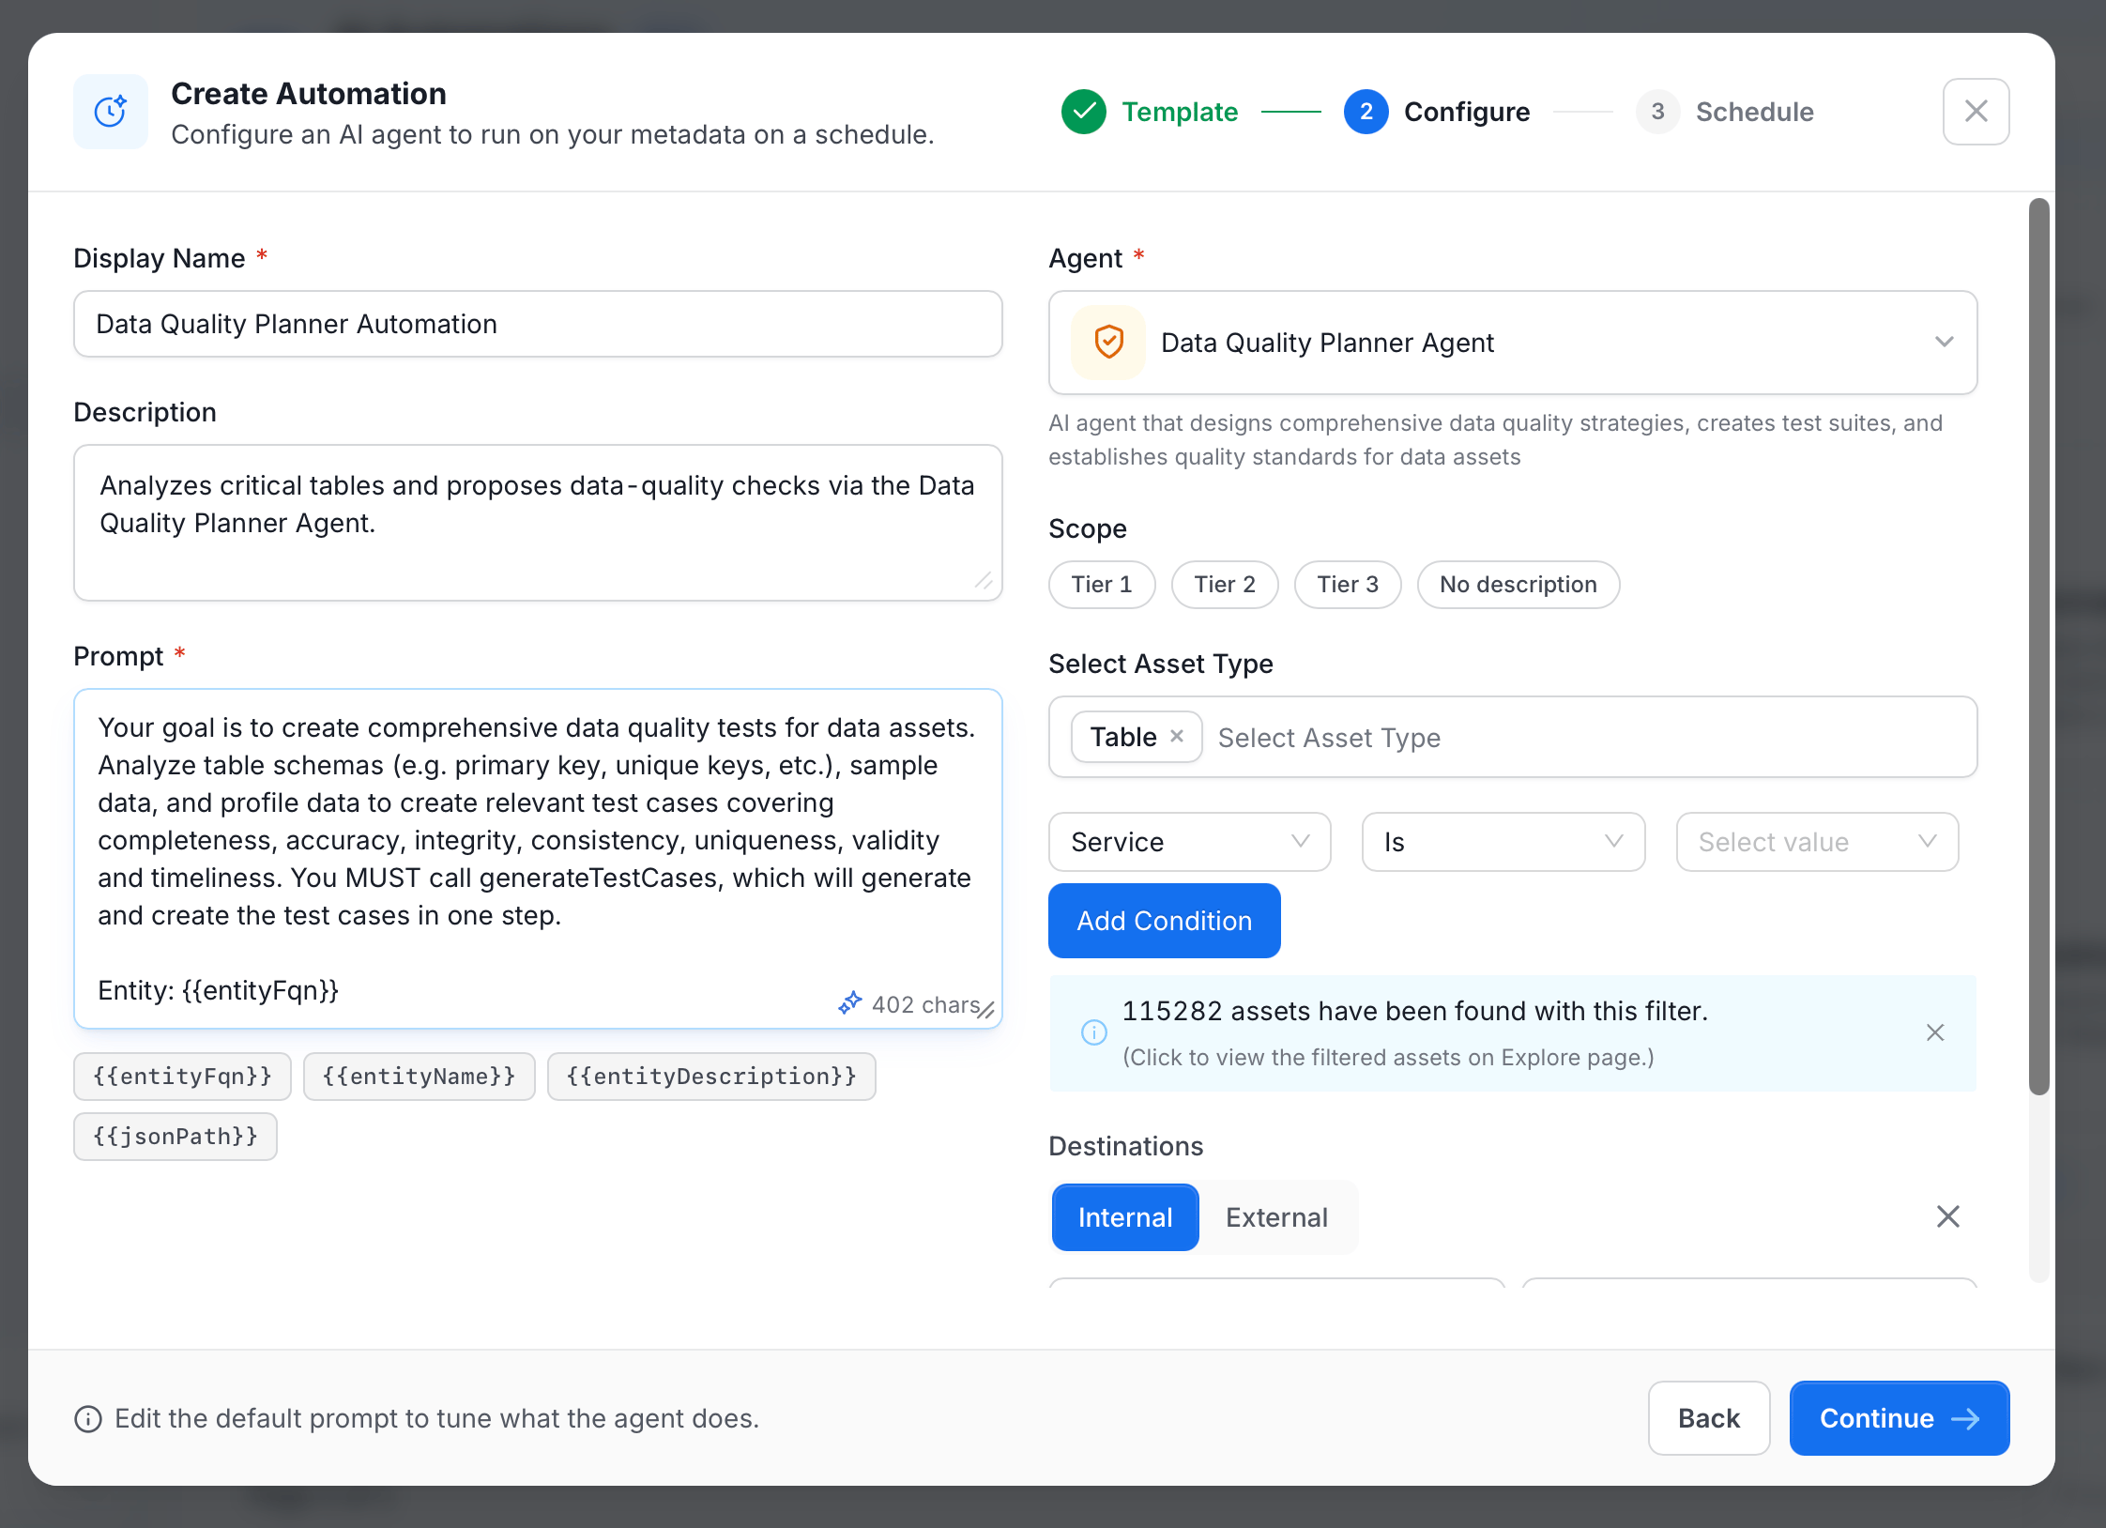
Task: Click the info icon in assets banner
Action: coord(1094,1032)
